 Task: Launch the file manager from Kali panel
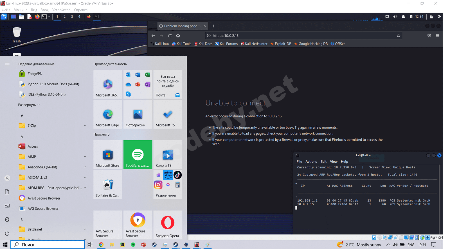click(21, 17)
